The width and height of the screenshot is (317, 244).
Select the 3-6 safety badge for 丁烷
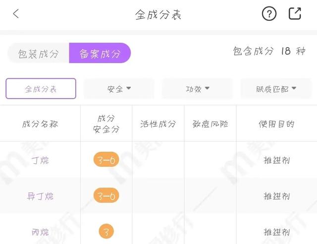106,160
